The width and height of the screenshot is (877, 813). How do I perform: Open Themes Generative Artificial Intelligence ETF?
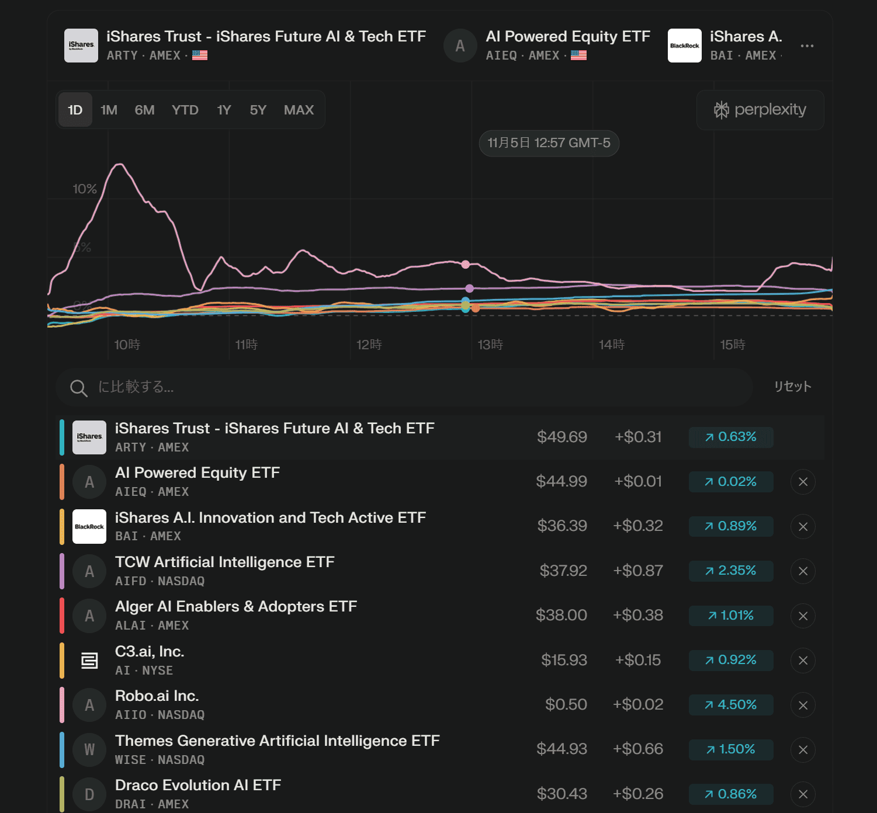tap(277, 741)
